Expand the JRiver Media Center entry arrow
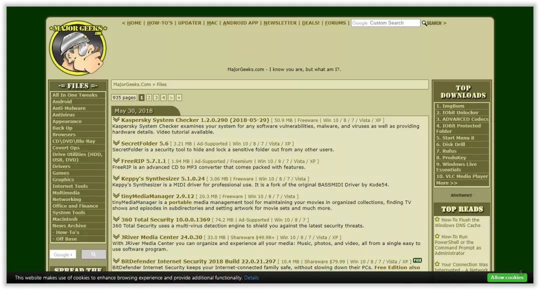Viewport: 540px width, 290px height. click(x=116, y=236)
